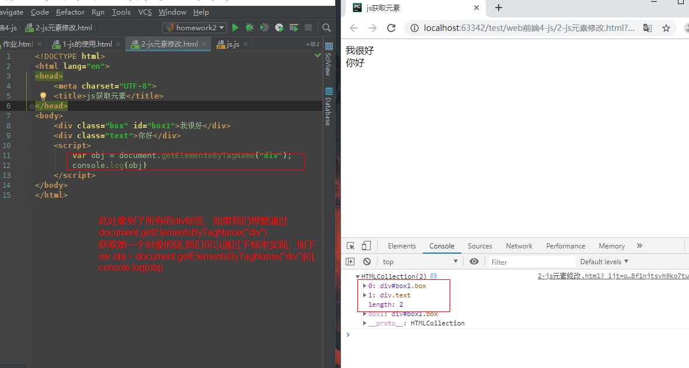This screenshot has width=689, height=368.
Task: Open the Elements DevTools tab
Action: pyautogui.click(x=402, y=246)
